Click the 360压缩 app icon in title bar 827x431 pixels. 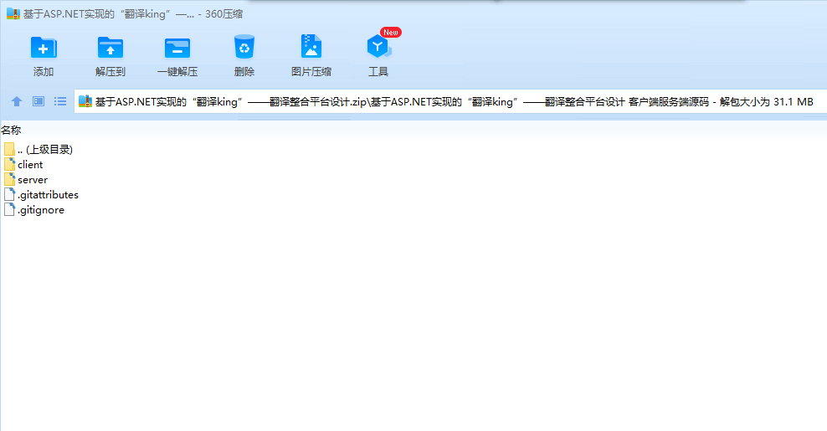13,13
